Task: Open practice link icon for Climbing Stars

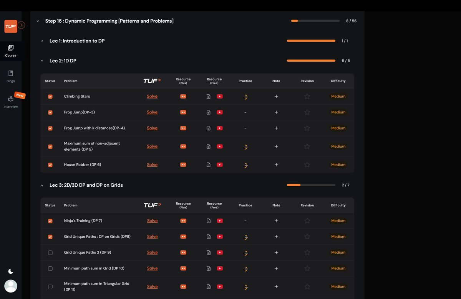Action: click(x=246, y=97)
